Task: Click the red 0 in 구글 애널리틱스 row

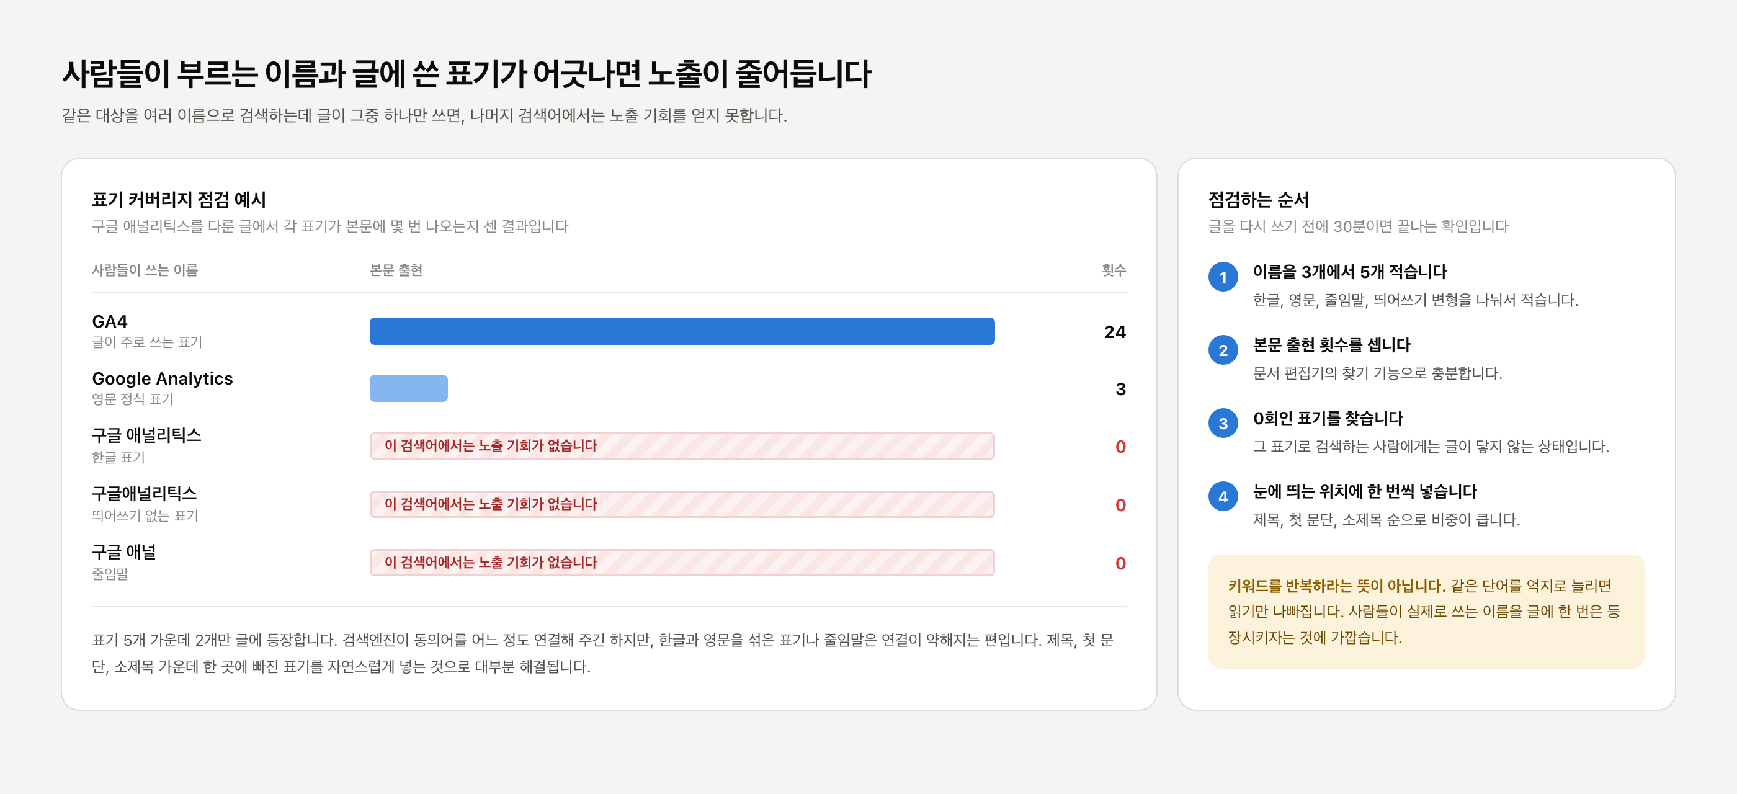Action: click(1120, 447)
